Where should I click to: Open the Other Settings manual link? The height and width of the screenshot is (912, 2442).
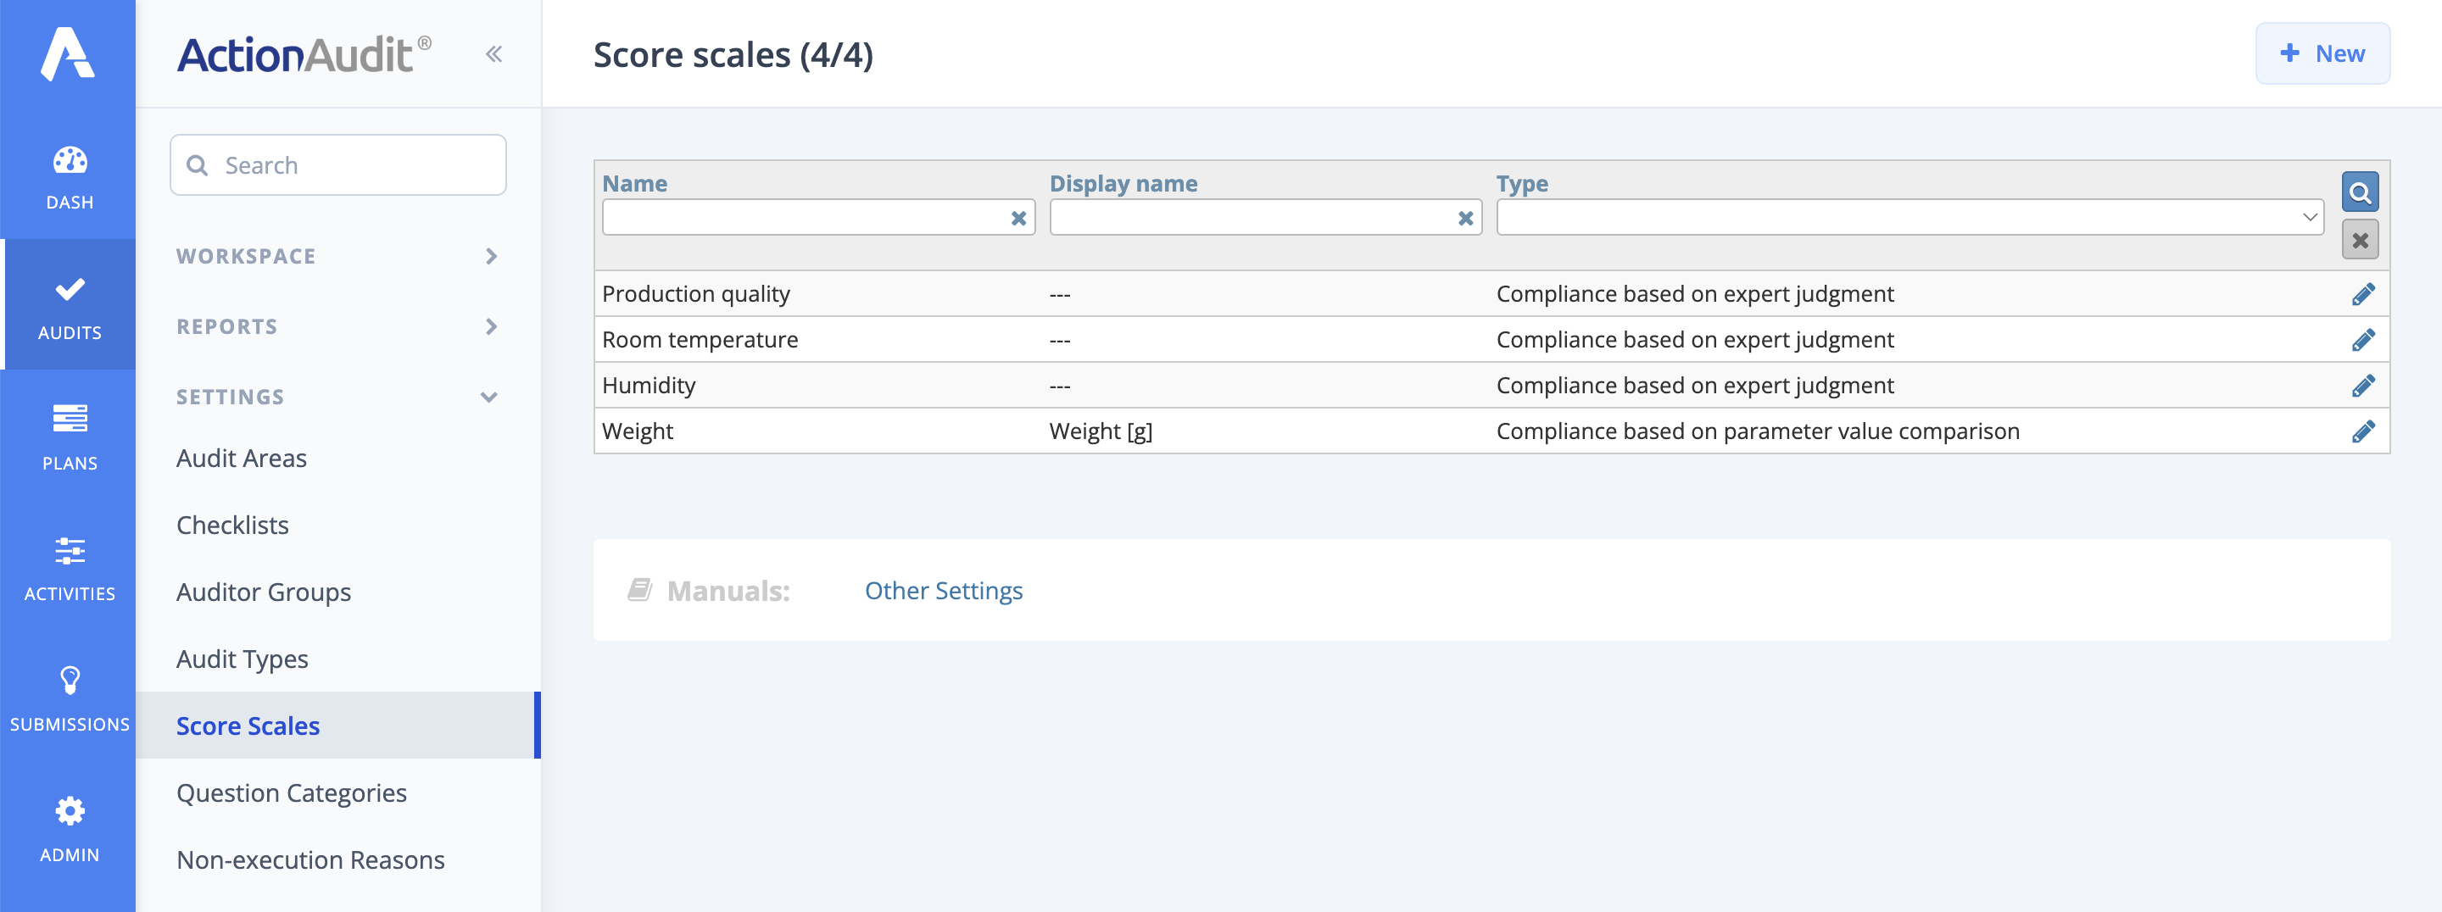(x=943, y=591)
